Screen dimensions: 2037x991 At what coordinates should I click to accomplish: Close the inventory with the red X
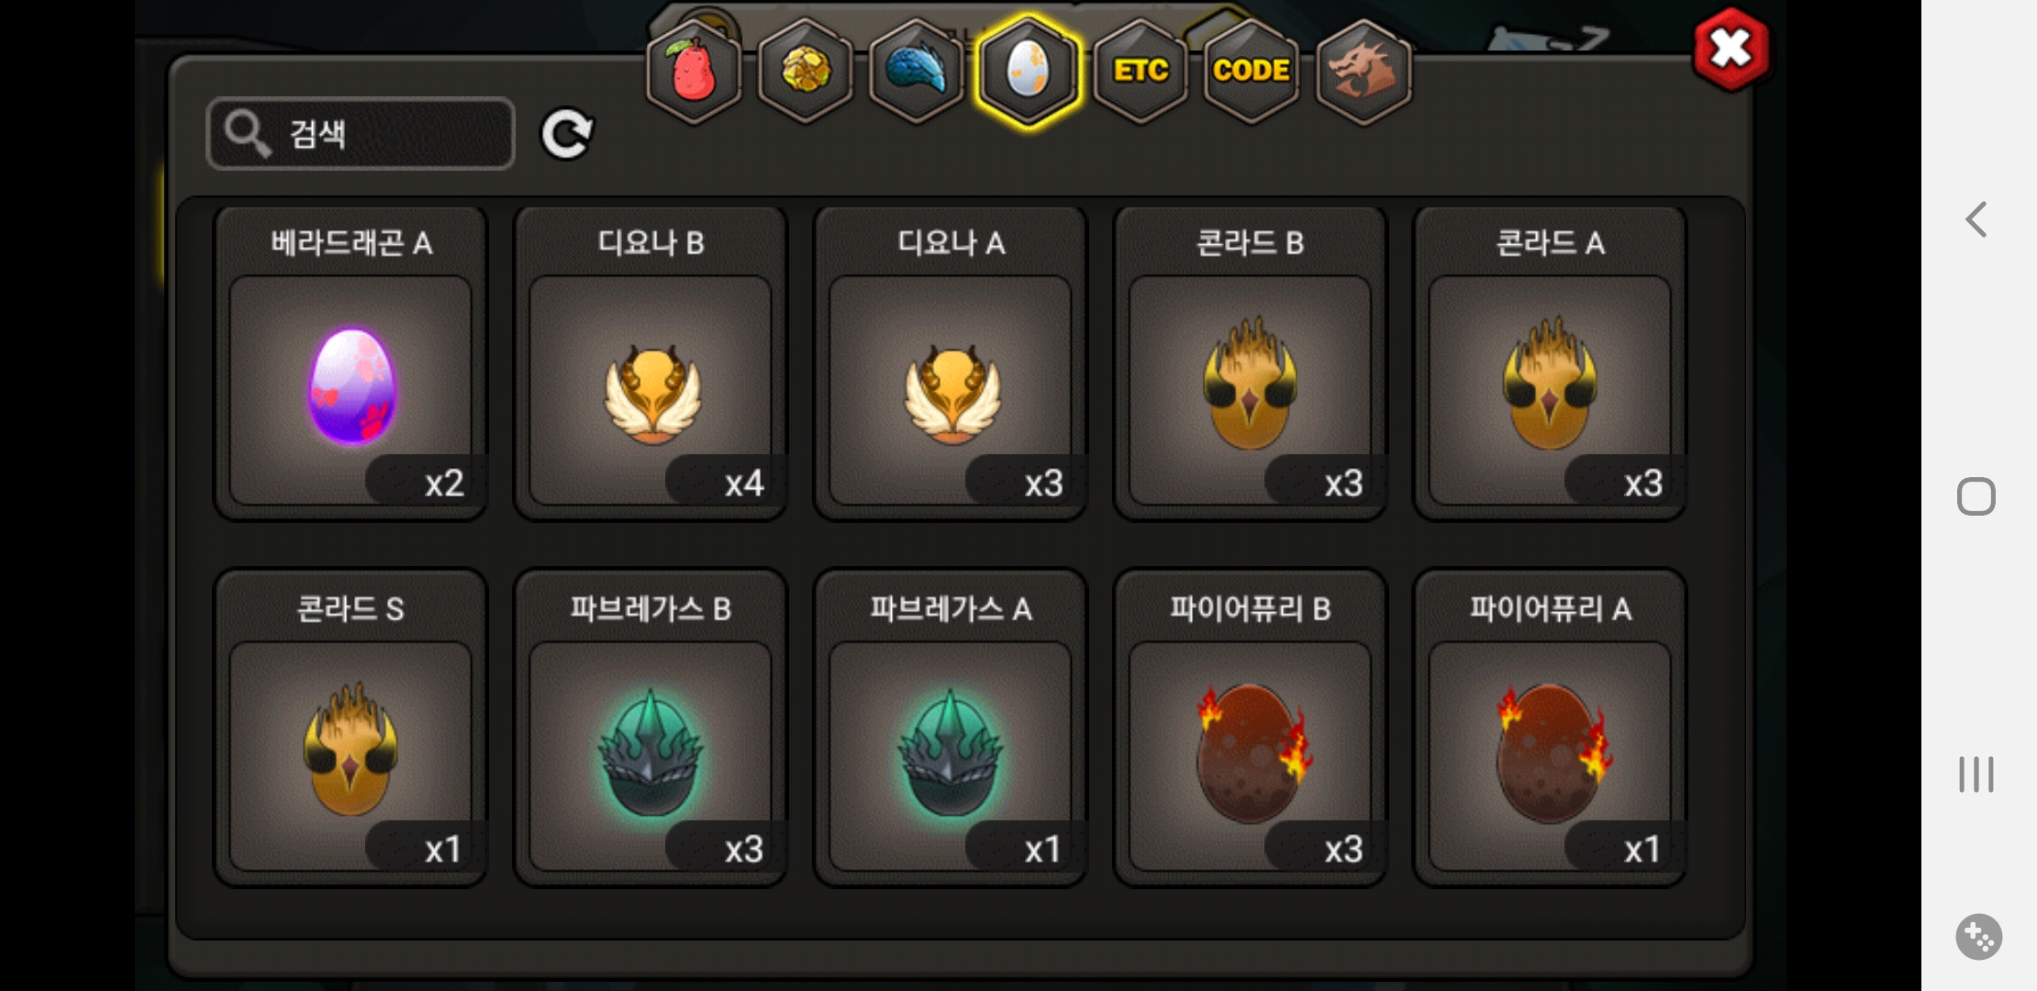tap(1731, 49)
